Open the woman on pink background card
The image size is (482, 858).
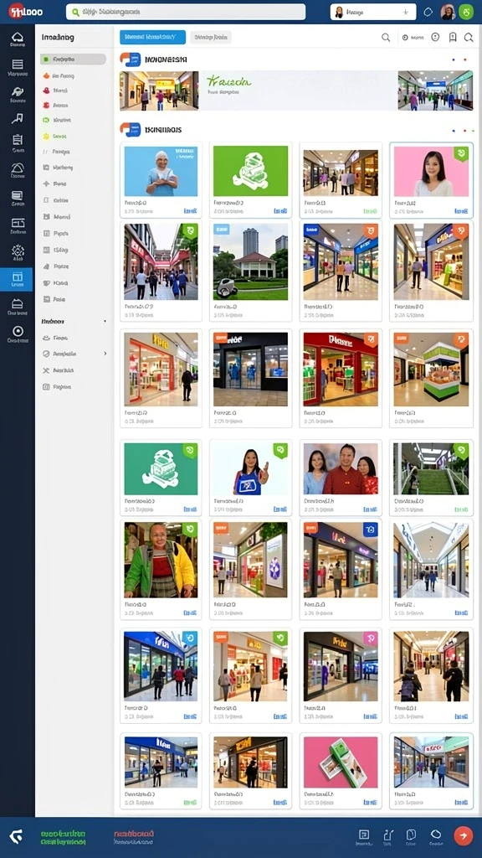pyautogui.click(x=431, y=180)
